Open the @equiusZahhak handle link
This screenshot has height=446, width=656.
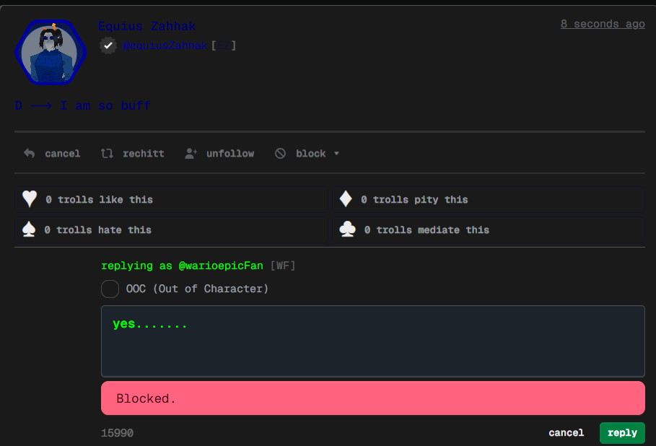point(165,45)
